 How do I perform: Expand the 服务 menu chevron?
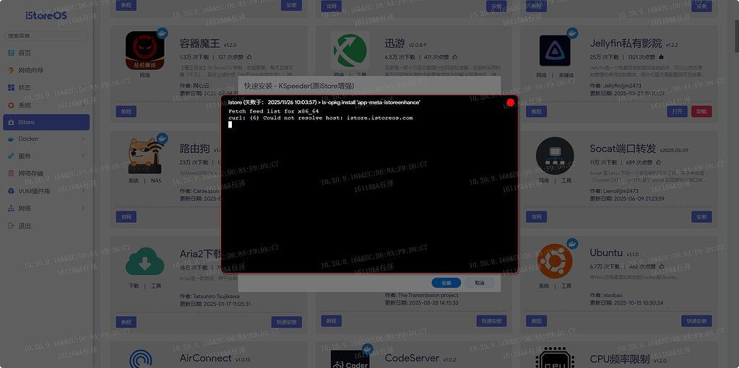coord(83,156)
